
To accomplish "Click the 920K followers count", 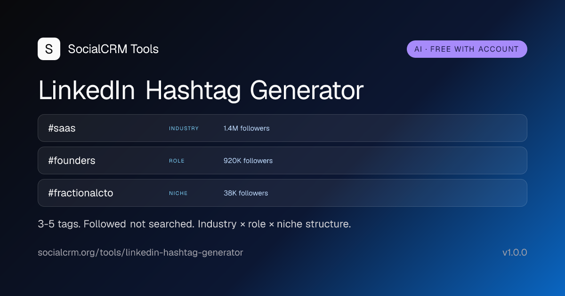I will pyautogui.click(x=248, y=161).
